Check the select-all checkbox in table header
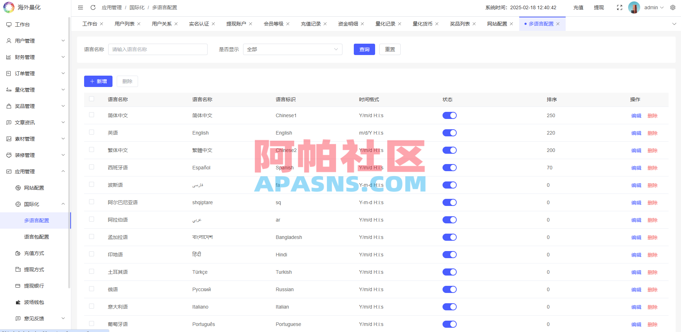Screen dimensions: 681x332 91,99
